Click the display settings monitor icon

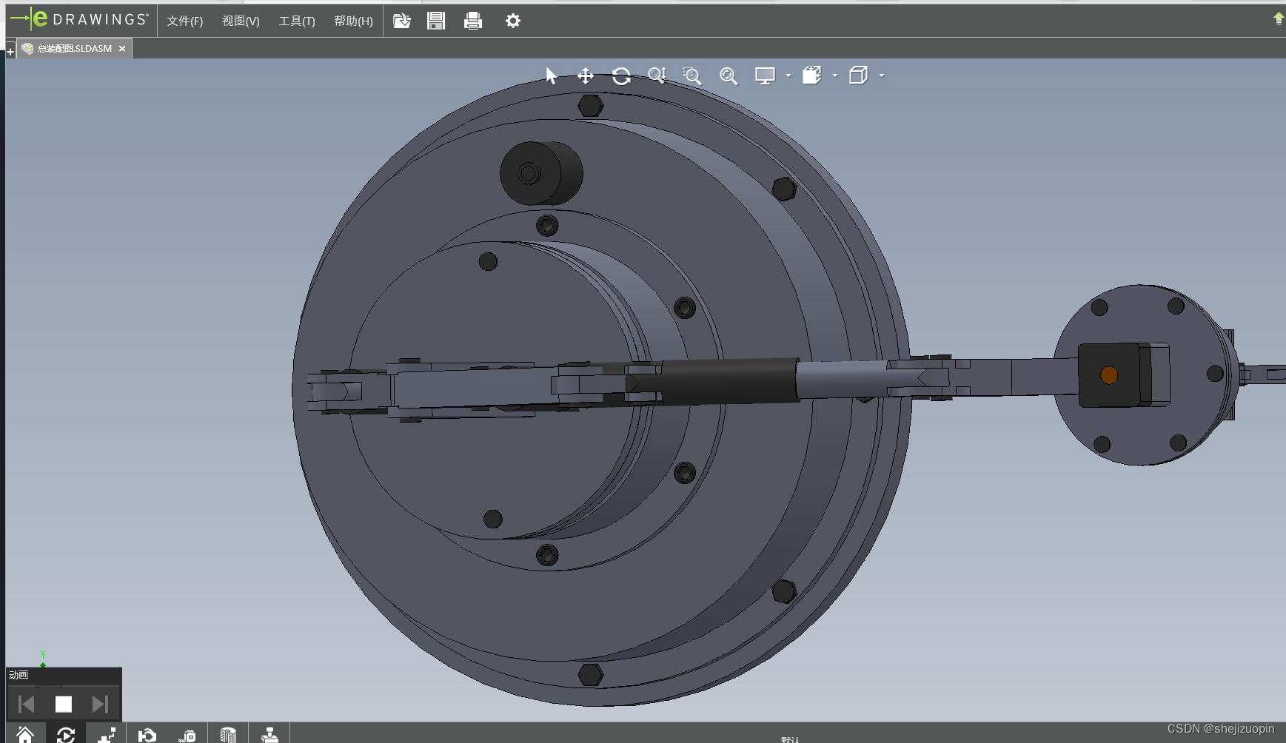pyautogui.click(x=765, y=75)
